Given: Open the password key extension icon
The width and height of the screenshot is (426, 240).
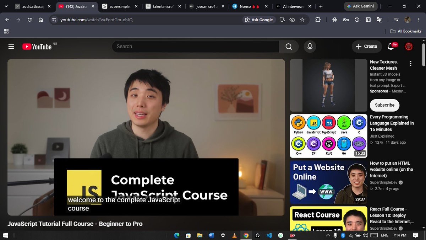Looking at the screenshot, I should pos(346,20).
